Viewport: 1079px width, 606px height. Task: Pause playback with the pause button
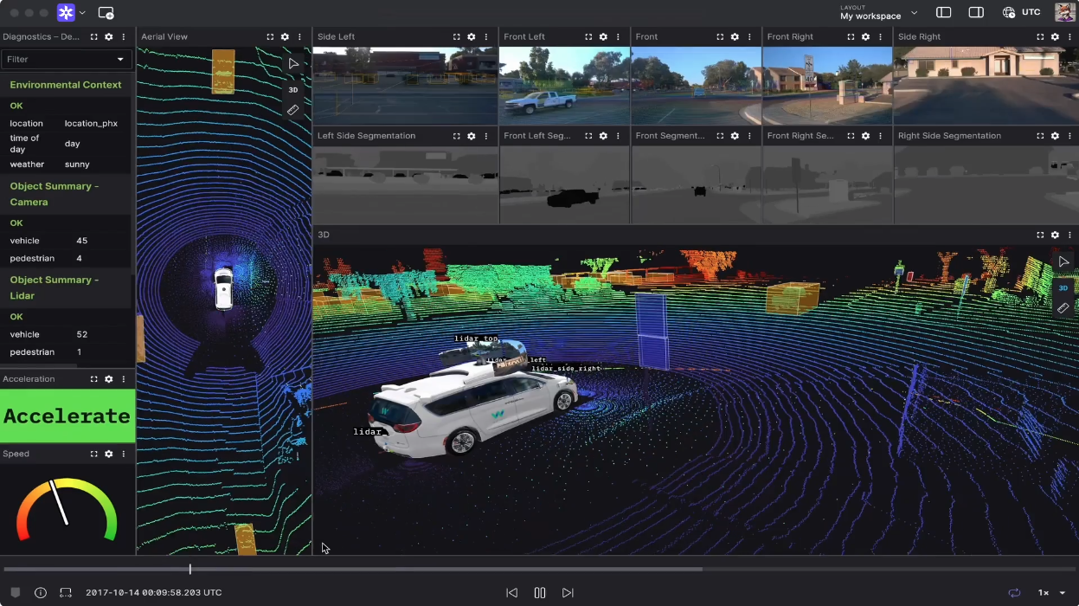(540, 593)
